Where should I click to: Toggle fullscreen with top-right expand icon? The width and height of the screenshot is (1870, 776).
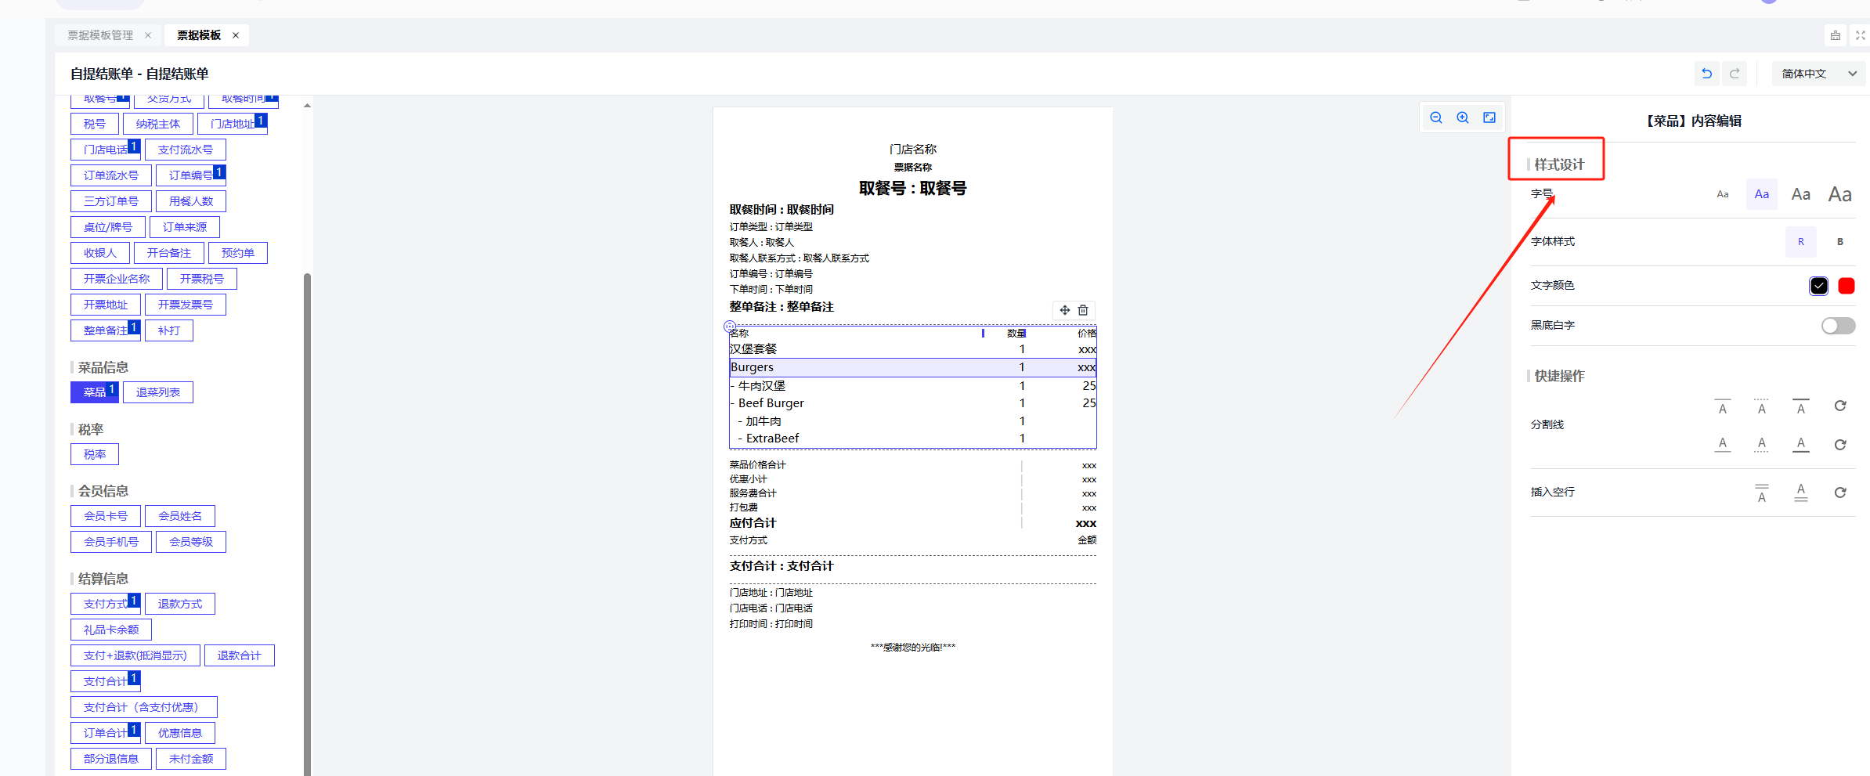point(1861,35)
